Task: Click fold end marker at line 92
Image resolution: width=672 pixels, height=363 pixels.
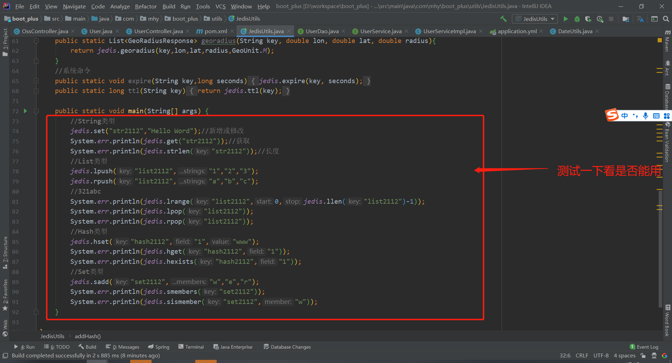Action: pyautogui.click(x=36, y=312)
